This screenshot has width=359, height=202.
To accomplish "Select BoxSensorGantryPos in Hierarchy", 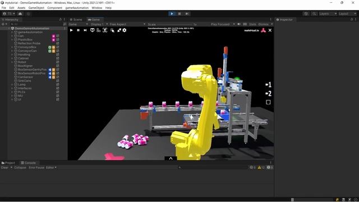I will click(32, 70).
